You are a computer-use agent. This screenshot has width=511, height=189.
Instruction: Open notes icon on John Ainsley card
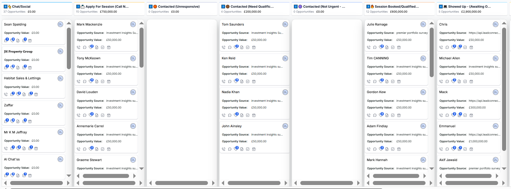pyautogui.click(x=242, y=149)
